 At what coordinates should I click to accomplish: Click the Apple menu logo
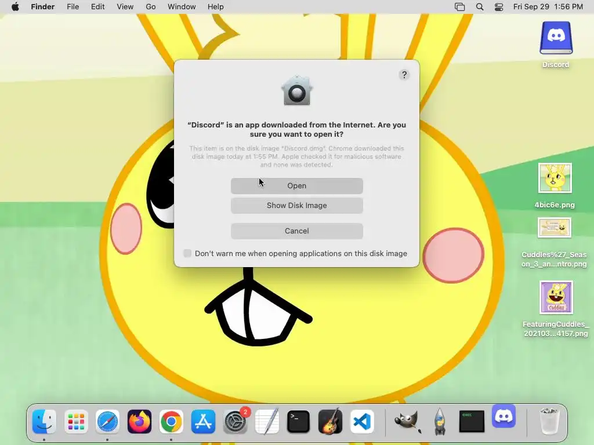coord(15,7)
